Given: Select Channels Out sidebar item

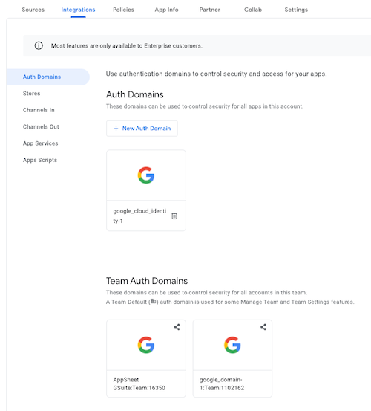Looking at the screenshot, I should (41, 126).
